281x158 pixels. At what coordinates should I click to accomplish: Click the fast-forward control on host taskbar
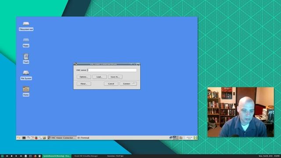pyautogui.click(x=21, y=156)
